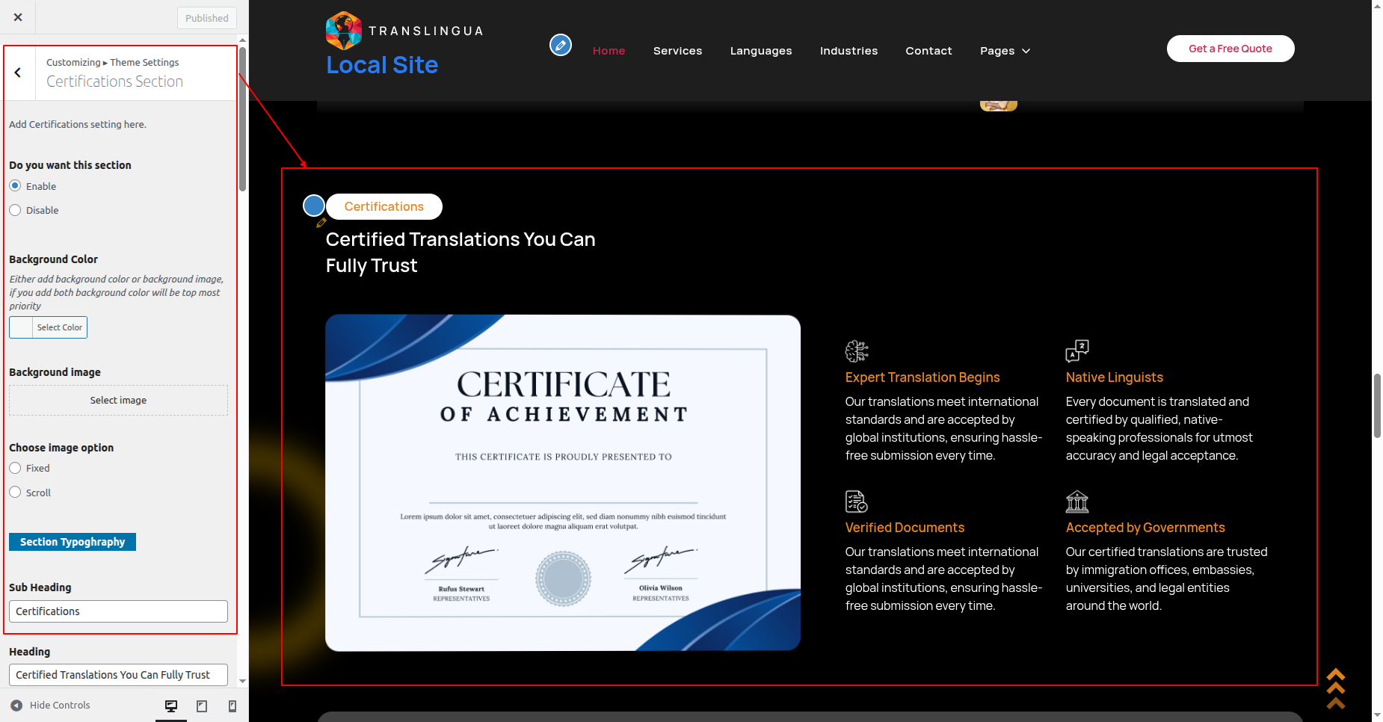Switch to mobile preview mode
Viewport: 1383px width, 722px height.
pyautogui.click(x=232, y=706)
